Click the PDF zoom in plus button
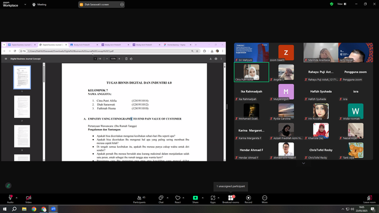The image size is (379, 213). pos(119,59)
